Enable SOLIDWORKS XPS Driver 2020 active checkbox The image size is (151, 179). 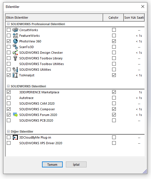[9, 143]
